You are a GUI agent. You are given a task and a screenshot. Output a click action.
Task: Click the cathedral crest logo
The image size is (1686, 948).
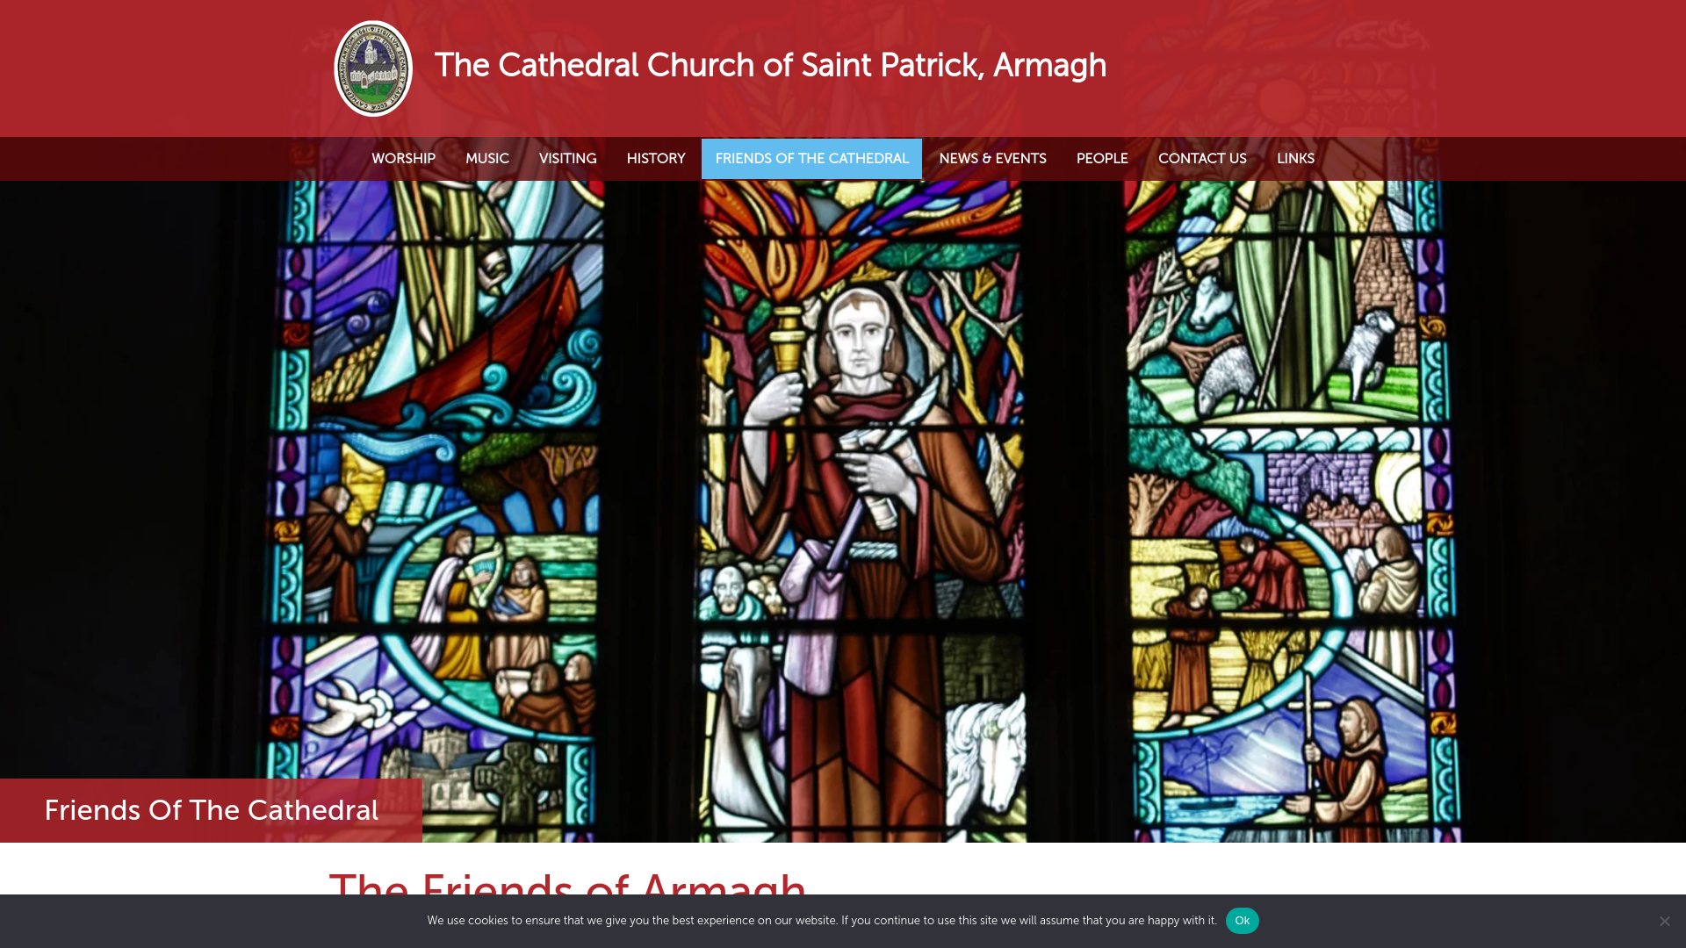tap(373, 68)
